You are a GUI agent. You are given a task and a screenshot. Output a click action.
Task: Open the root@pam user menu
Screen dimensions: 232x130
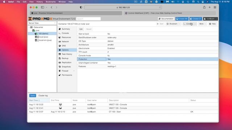point(210,19)
